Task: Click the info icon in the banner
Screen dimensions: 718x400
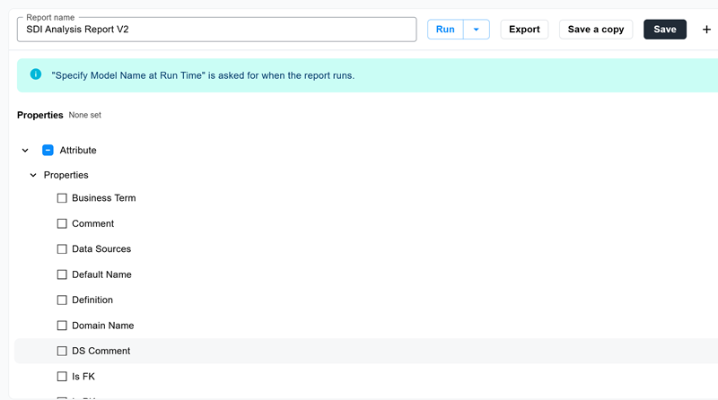Action: 36,74
